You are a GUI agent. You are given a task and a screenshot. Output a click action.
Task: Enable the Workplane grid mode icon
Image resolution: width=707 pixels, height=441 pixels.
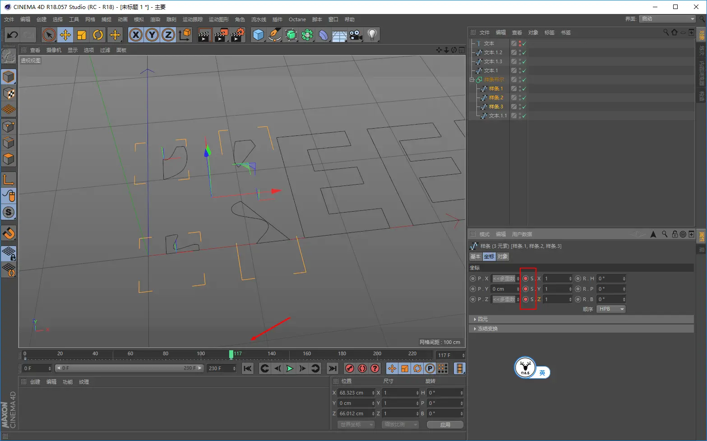pos(9,110)
